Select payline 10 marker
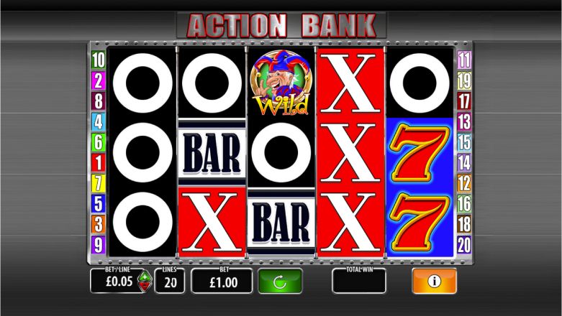Image resolution: width=562 pixels, height=316 pixels. click(x=98, y=60)
